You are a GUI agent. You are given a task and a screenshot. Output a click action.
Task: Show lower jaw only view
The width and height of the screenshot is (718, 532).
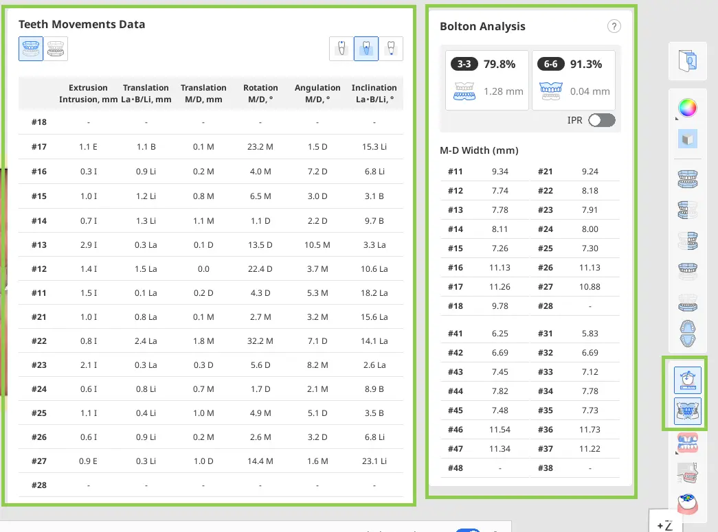click(x=687, y=303)
